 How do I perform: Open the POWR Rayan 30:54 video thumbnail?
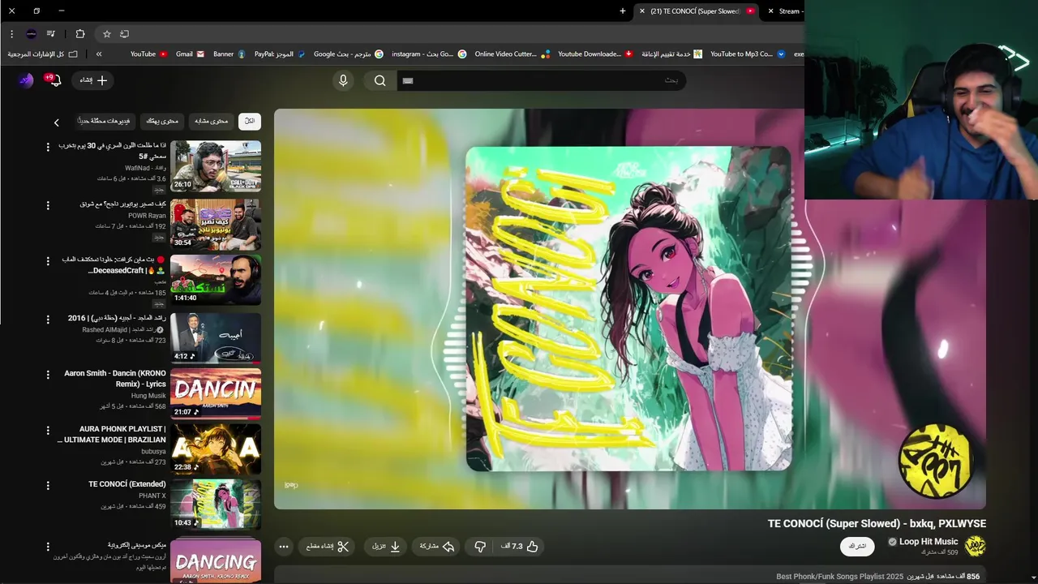coord(216,224)
